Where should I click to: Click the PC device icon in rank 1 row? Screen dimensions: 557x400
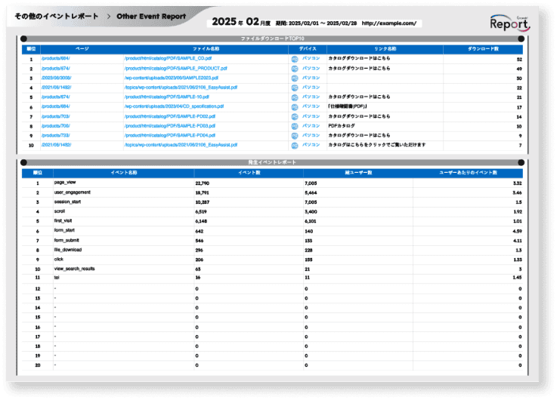click(x=295, y=58)
